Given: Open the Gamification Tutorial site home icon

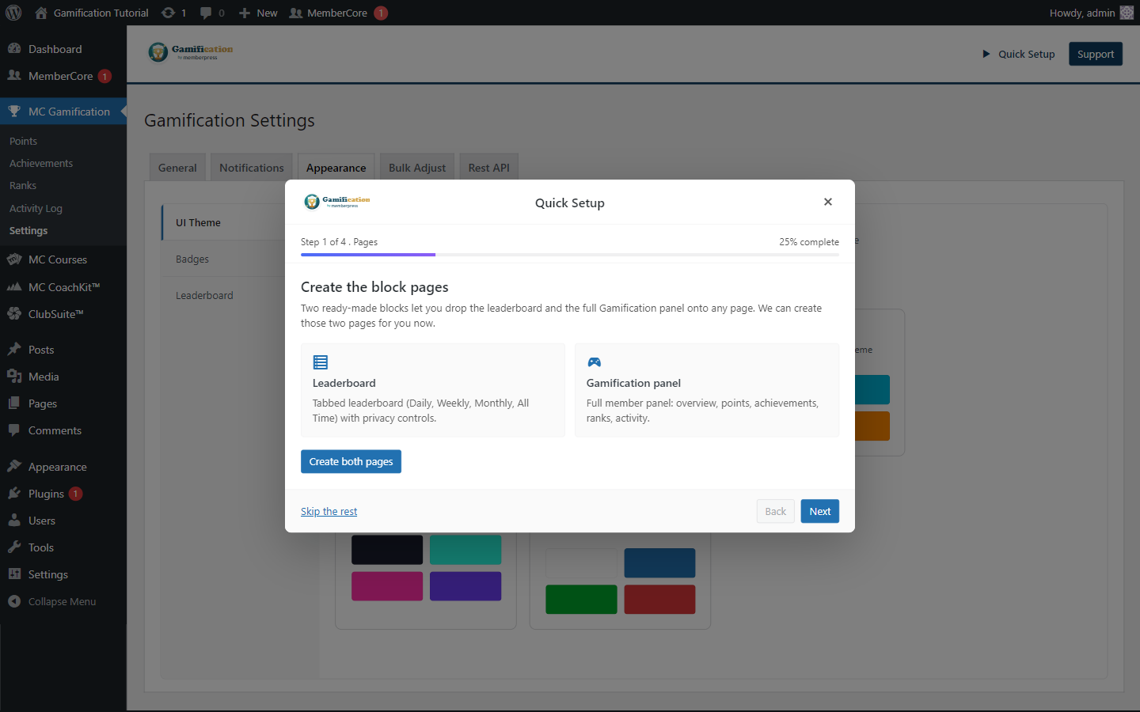Looking at the screenshot, I should coord(41,13).
